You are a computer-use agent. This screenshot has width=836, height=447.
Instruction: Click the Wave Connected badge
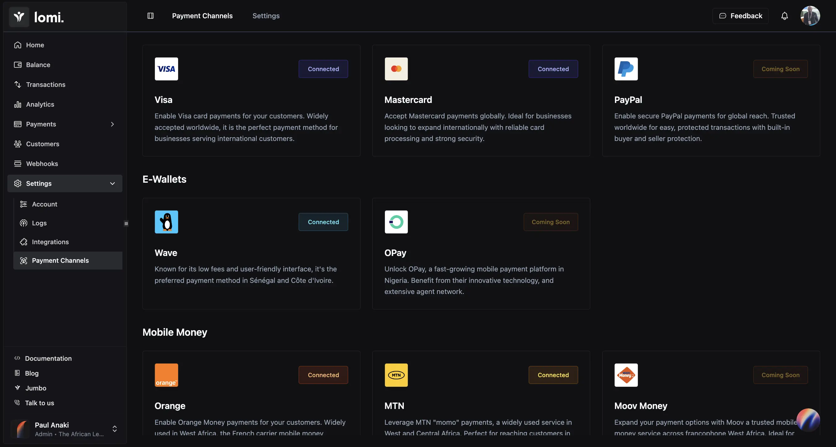[x=323, y=222]
